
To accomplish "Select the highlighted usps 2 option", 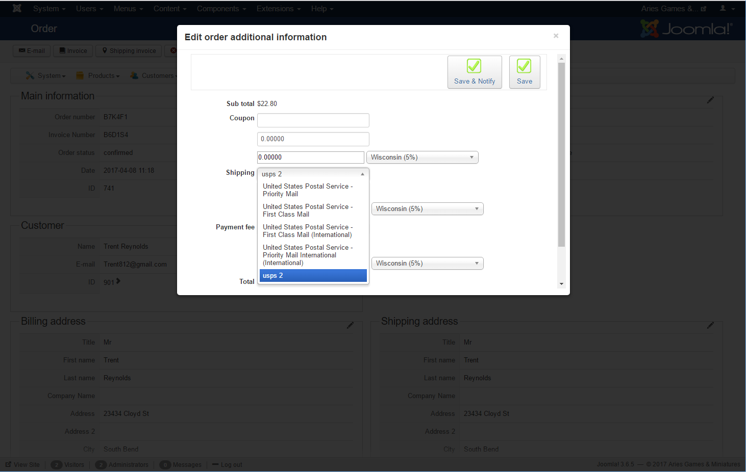I will (x=313, y=275).
